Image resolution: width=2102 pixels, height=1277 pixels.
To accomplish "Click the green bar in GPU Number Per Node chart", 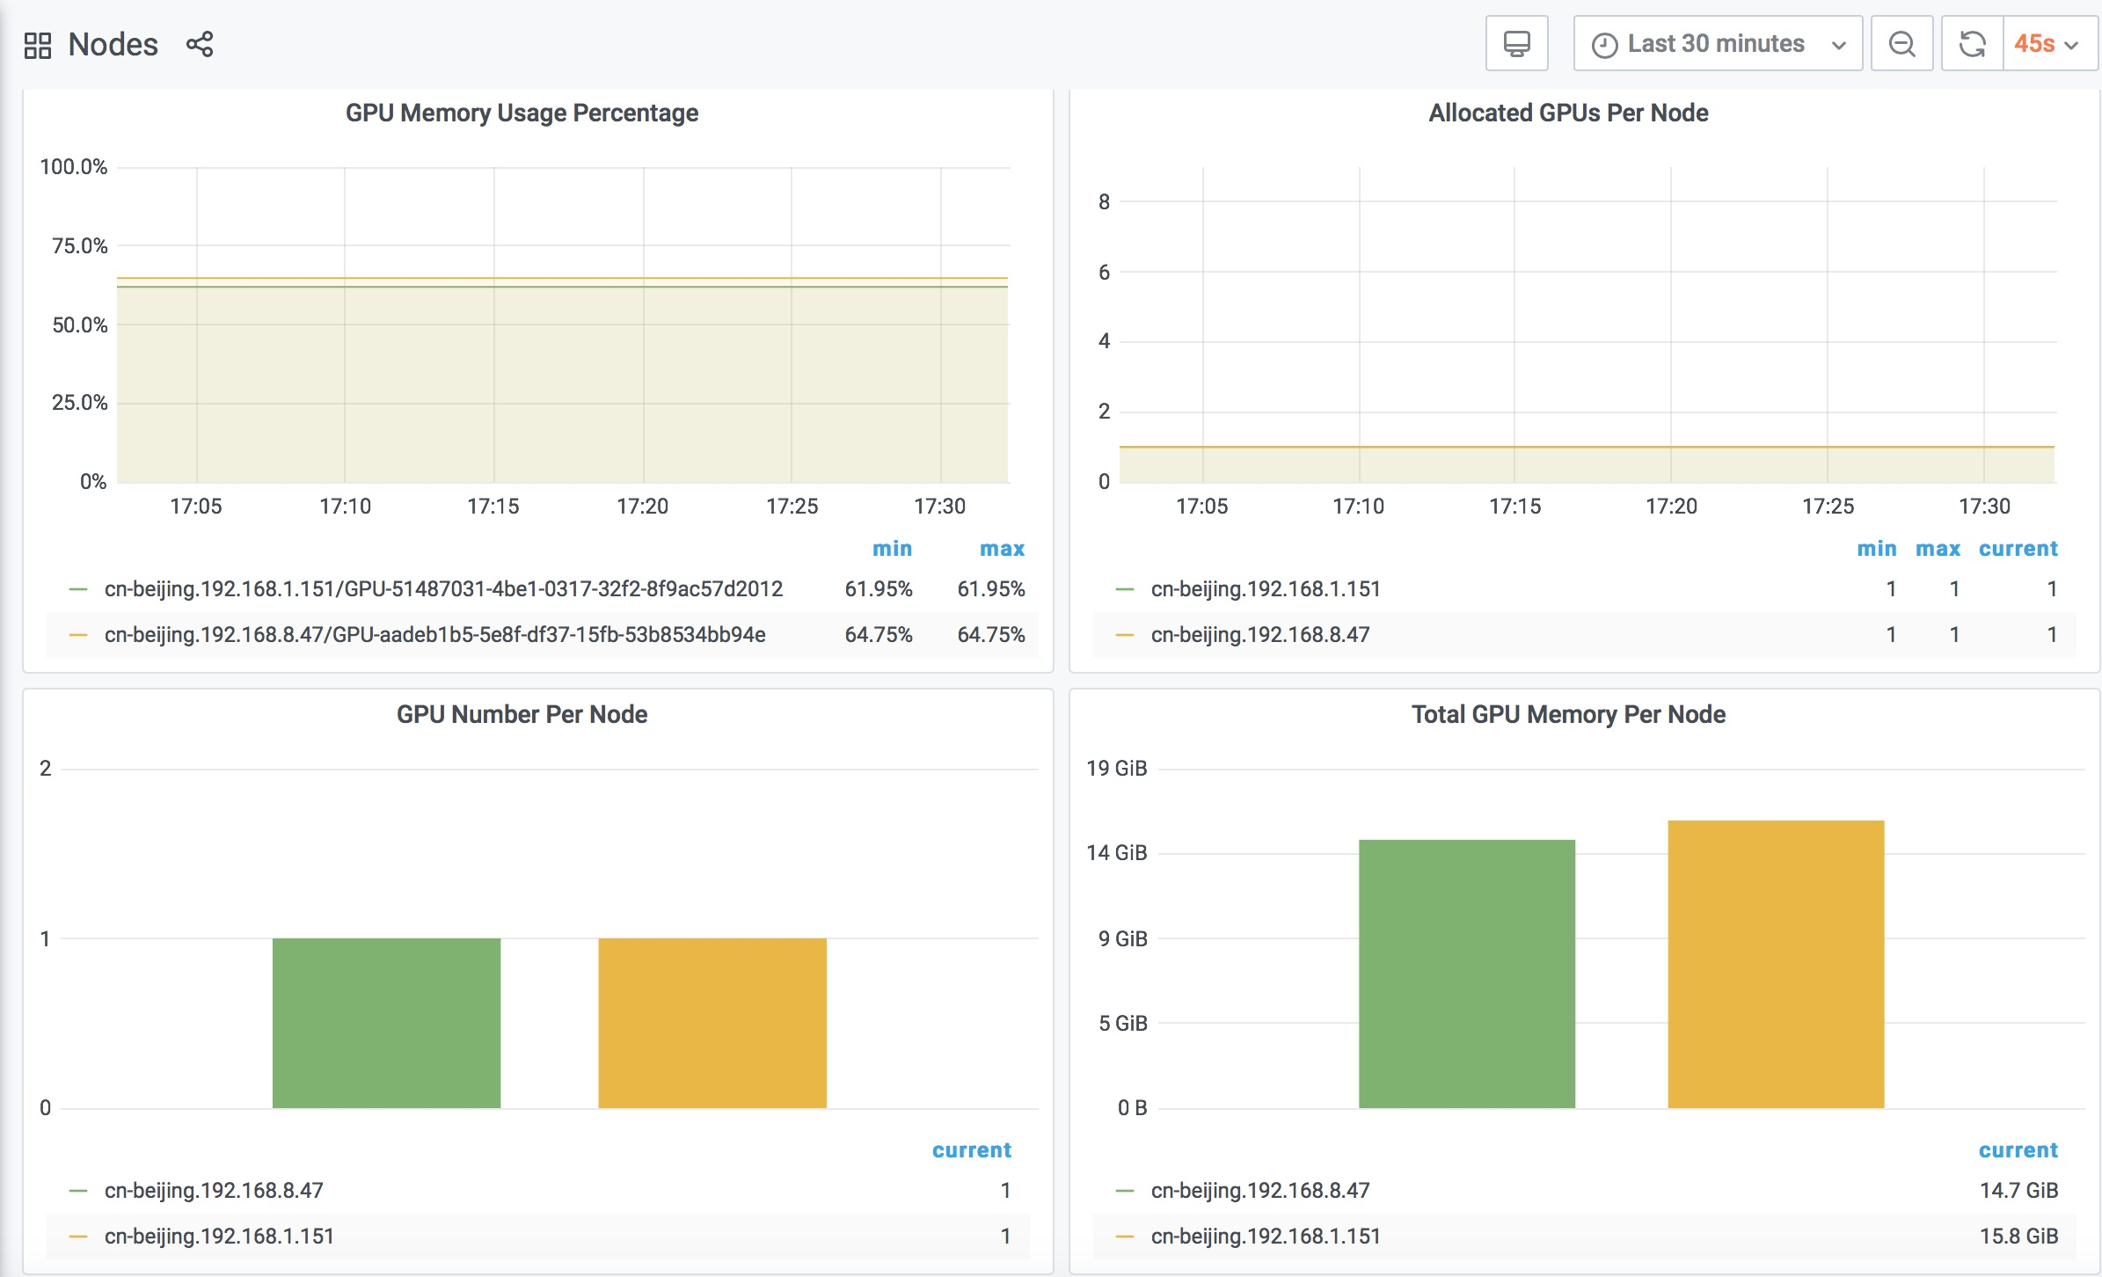I will [x=386, y=1022].
